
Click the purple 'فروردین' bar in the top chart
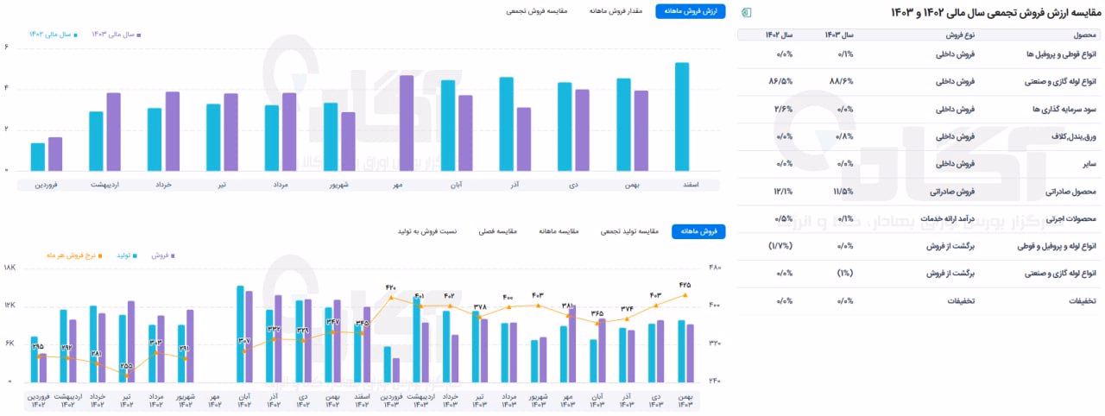click(x=55, y=154)
